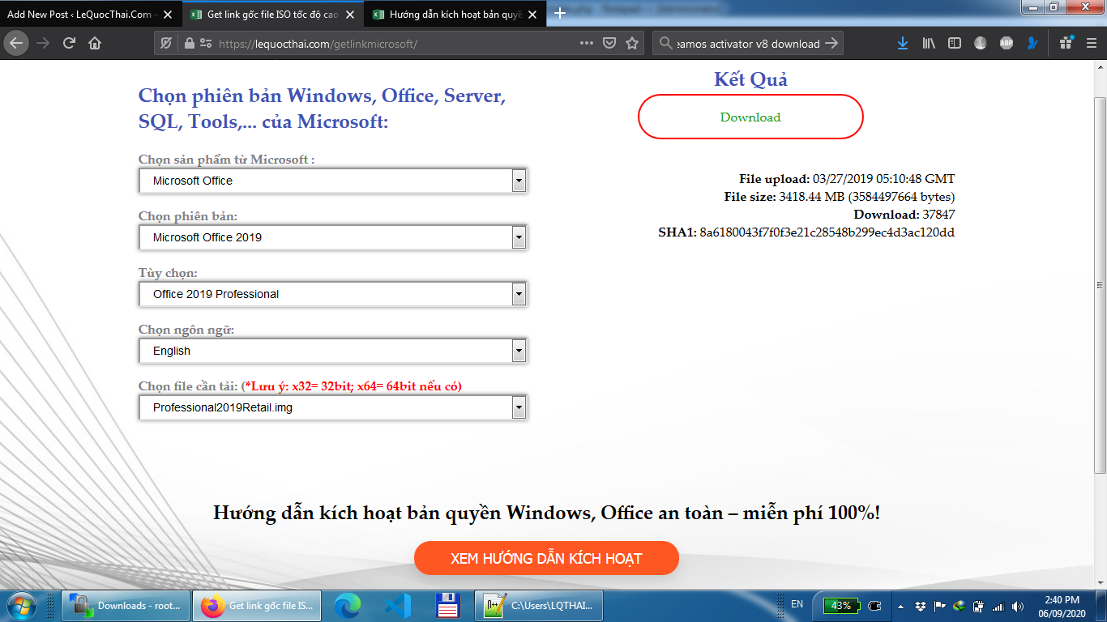
Task: Show site security padlock info
Action: (189, 44)
